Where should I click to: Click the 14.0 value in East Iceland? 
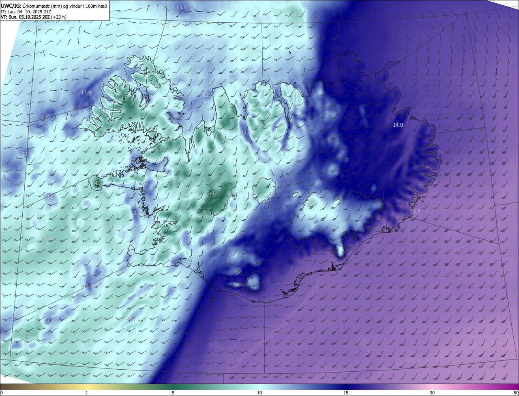[x=398, y=125]
